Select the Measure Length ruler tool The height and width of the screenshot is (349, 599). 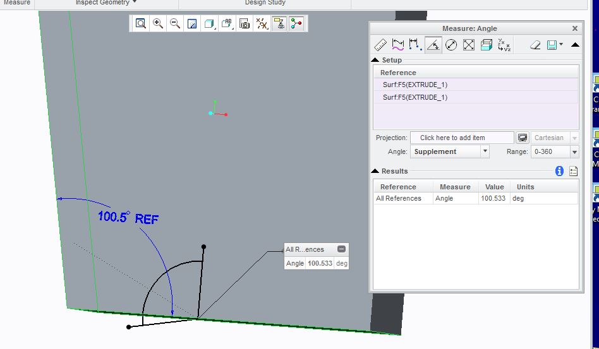(x=380, y=45)
